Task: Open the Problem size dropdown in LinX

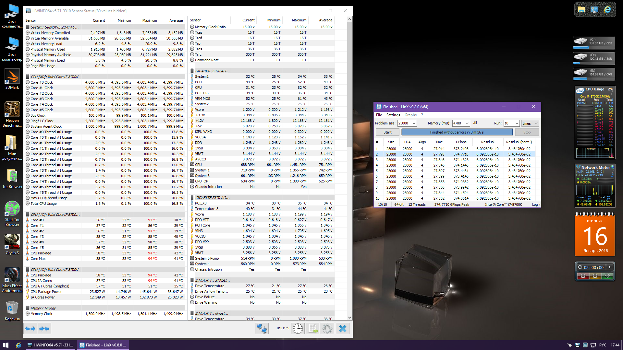Action: pos(414,123)
